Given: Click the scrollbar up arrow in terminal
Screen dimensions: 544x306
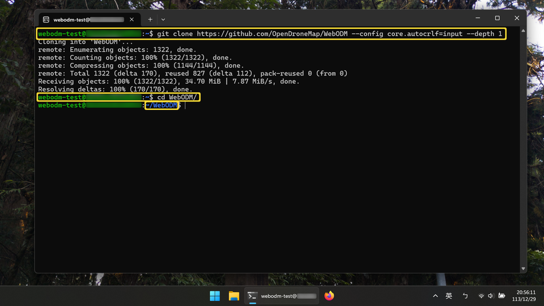Looking at the screenshot, I should pos(523,31).
